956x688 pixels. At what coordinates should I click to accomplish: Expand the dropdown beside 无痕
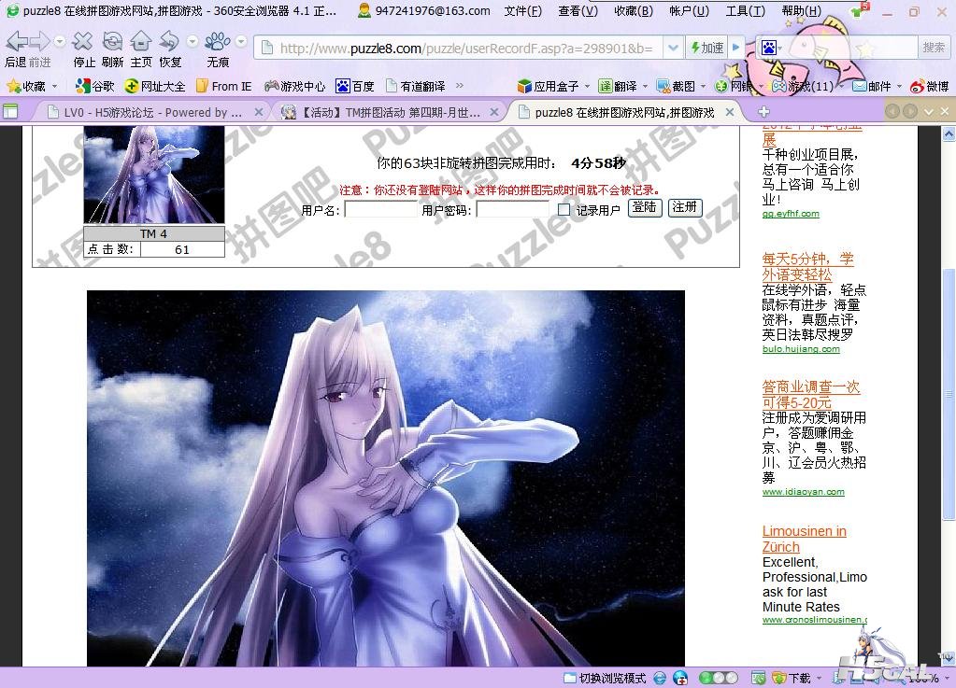241,41
